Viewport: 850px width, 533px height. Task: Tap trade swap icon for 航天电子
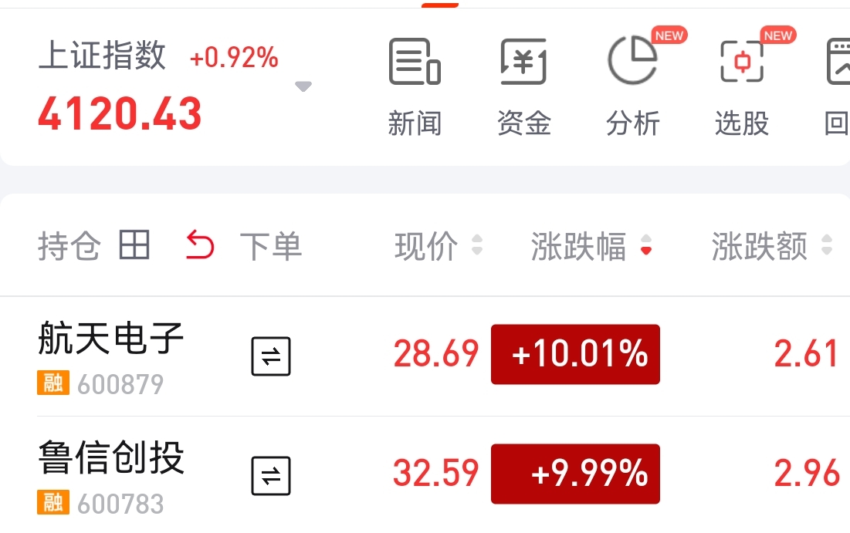[x=271, y=356]
